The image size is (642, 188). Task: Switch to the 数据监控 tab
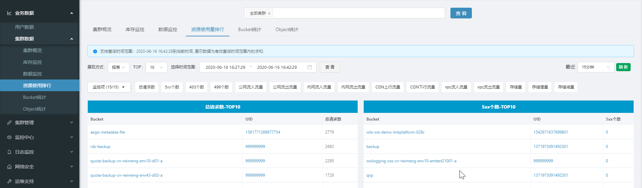(x=168, y=29)
